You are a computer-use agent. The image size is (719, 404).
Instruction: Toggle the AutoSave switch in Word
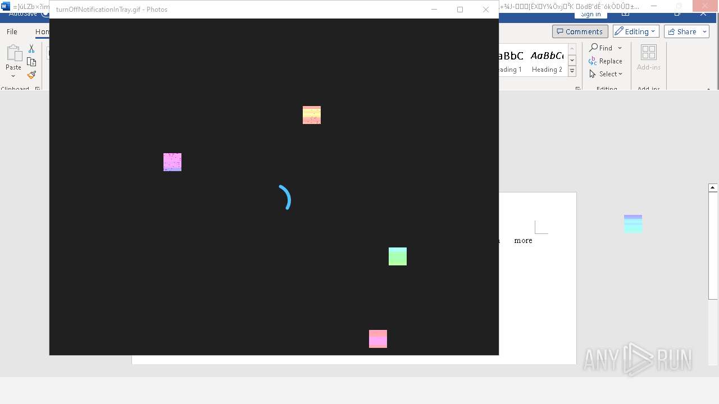tap(45, 13)
